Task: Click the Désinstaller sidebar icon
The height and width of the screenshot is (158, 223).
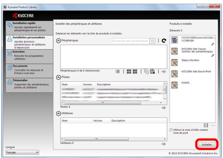Action: (x=9, y=82)
